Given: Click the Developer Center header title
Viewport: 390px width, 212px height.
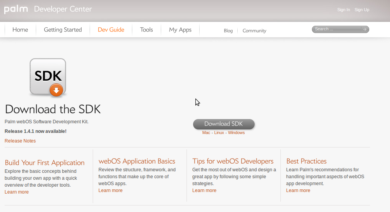Looking at the screenshot, I should click(x=63, y=9).
